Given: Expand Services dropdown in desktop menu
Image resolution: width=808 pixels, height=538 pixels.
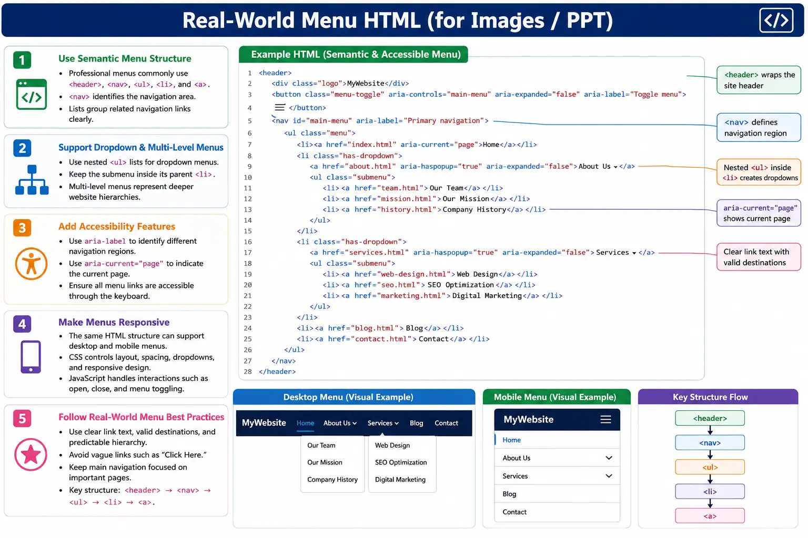Looking at the screenshot, I should coord(383,423).
